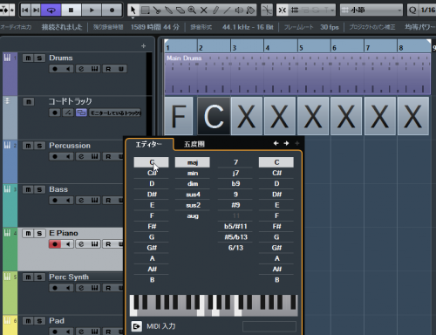
Task: Select the Play speaker tool
Action: pyautogui.click(x=239, y=10)
